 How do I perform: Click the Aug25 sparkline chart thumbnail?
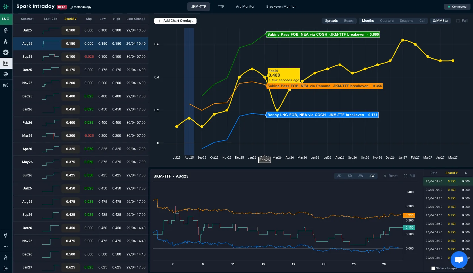[51, 44]
